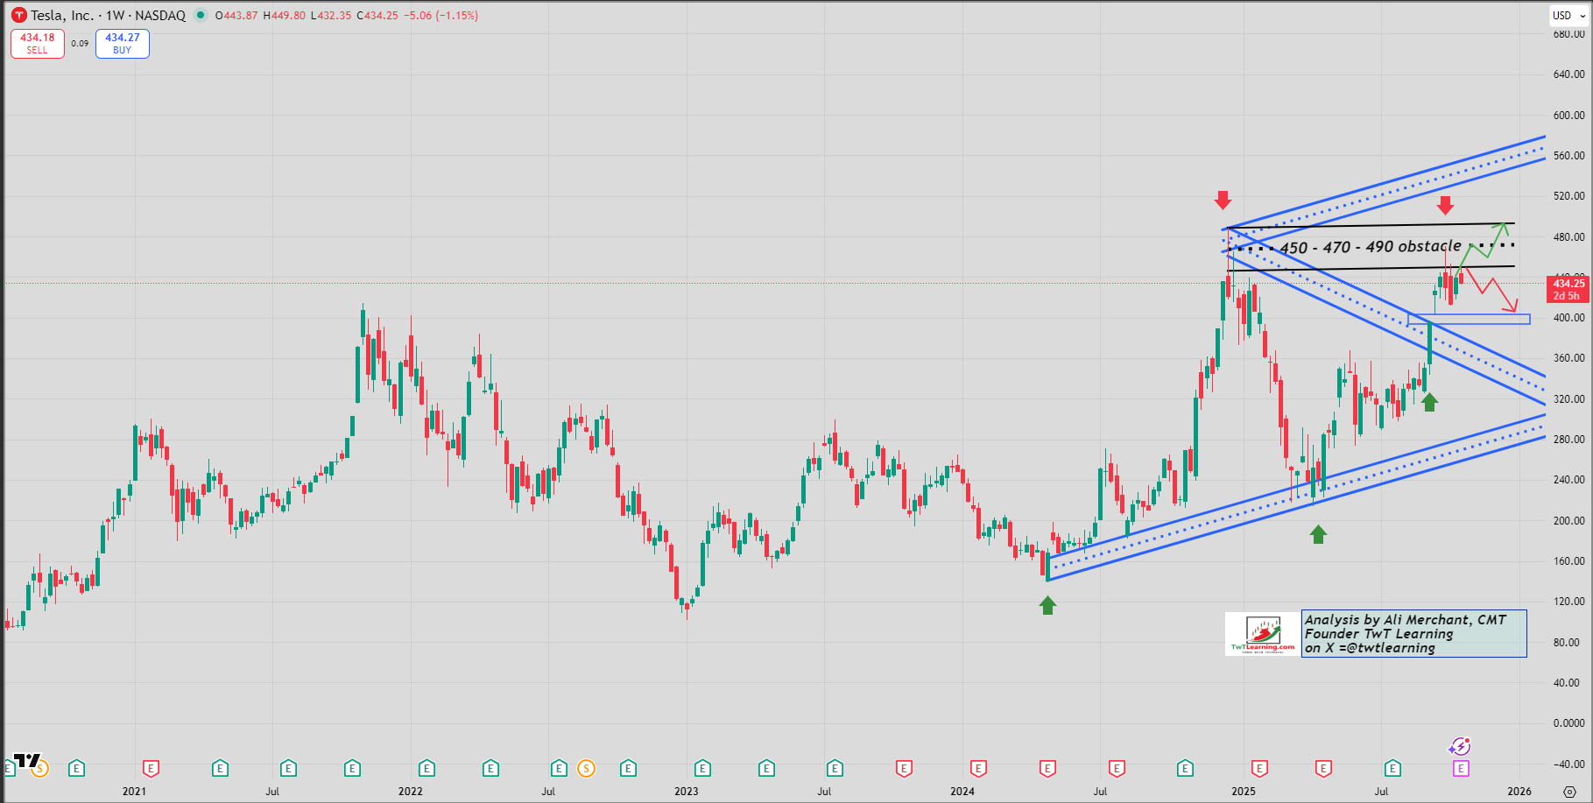Click the purple upcoming earnings marker
Screen dimensions: 1593x803
[1460, 769]
